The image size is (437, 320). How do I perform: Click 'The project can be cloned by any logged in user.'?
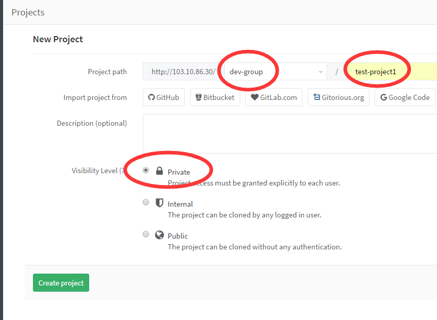[245, 215]
